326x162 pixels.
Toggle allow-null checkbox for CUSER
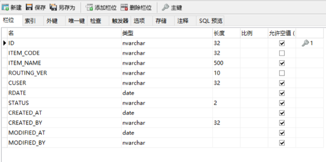(282, 83)
